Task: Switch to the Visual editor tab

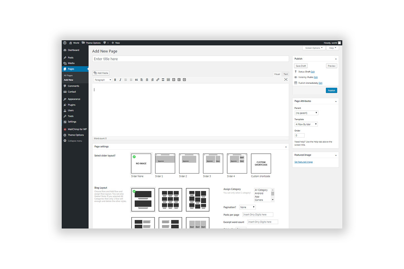Action: [x=277, y=74]
